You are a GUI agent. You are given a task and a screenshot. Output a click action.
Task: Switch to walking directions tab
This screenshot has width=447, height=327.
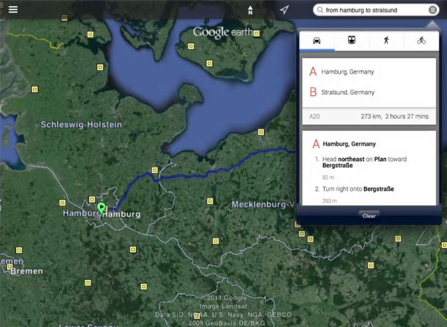pos(387,40)
